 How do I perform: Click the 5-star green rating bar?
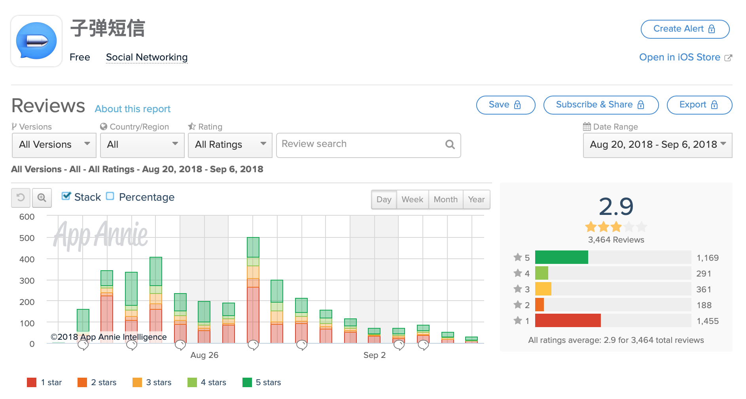pos(562,257)
